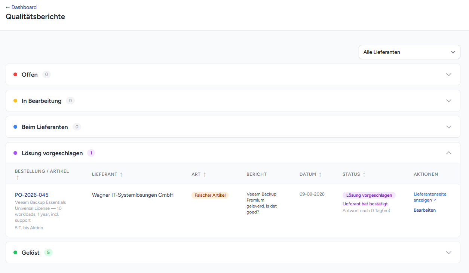This screenshot has height=273, width=469.
Task: Click the 5 T. bis Aktion note
Action: click(29, 228)
